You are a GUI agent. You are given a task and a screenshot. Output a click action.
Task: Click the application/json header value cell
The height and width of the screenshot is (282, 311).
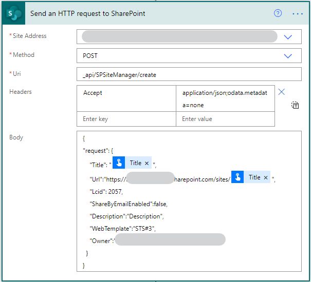225,98
